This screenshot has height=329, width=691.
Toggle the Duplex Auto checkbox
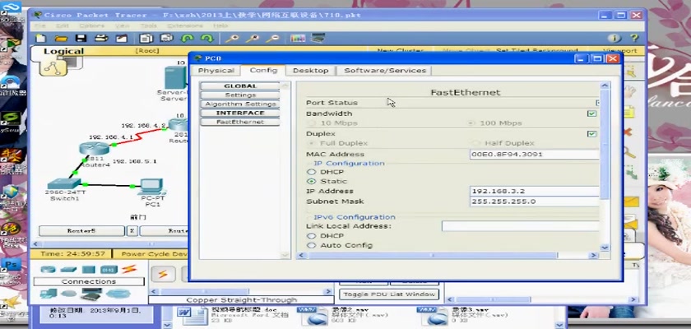point(591,133)
